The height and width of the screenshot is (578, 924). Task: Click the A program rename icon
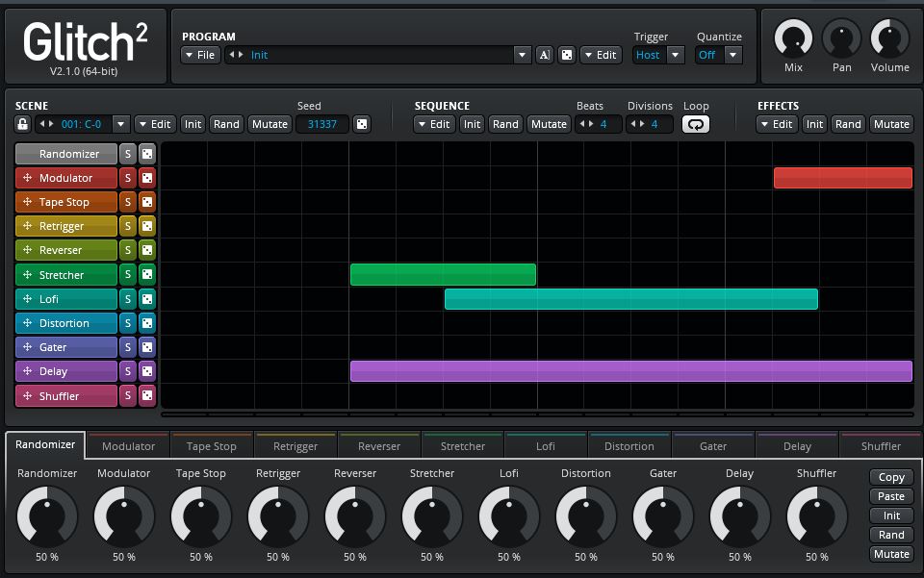[x=545, y=55]
